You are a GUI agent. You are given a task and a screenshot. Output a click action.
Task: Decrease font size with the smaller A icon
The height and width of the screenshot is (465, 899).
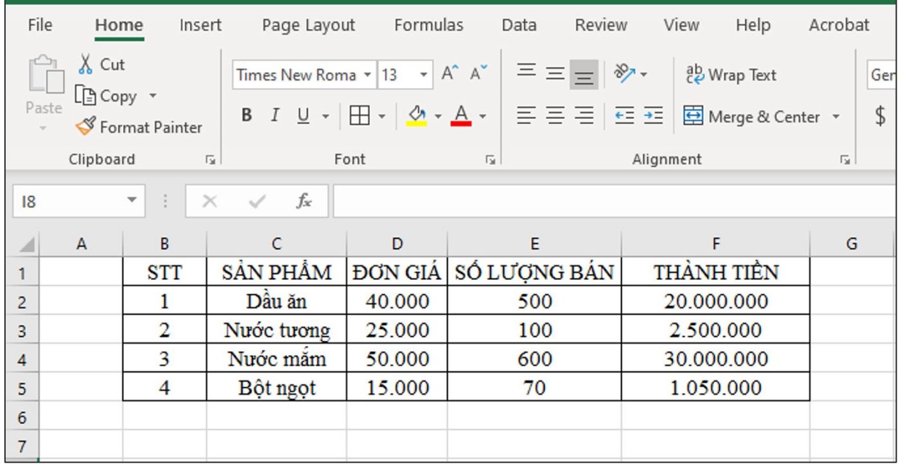[x=478, y=75]
